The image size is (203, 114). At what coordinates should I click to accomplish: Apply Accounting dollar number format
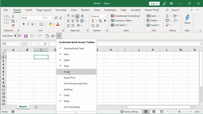pyautogui.click(x=93, y=21)
